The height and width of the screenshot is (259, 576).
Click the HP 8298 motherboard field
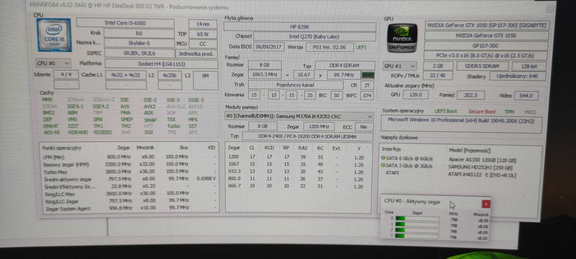point(300,27)
